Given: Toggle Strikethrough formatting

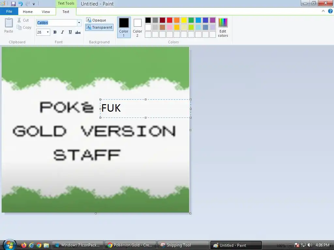Looking at the screenshot, I should [x=78, y=32].
